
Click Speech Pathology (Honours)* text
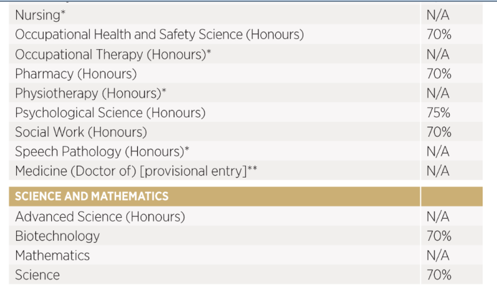point(102,151)
